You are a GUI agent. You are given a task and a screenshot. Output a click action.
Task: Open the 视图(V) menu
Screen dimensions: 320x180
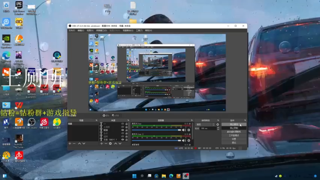(x=90, y=30)
